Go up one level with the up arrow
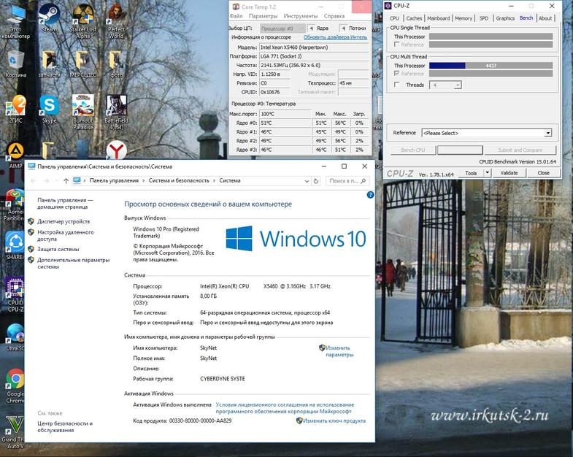This screenshot has width=573, height=457. coord(66,180)
